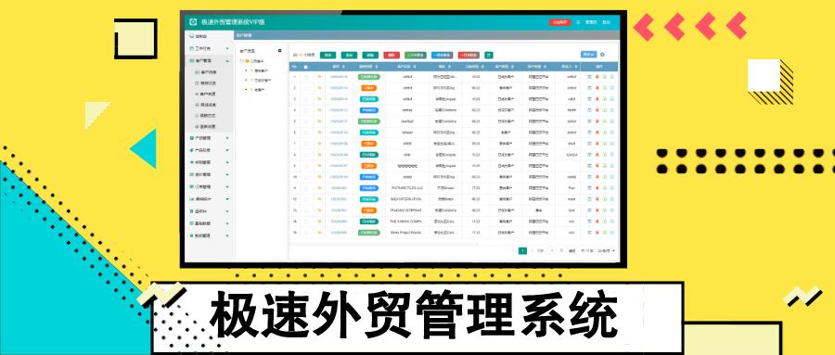Click the light-blue last action icon in row 10

point(612,177)
